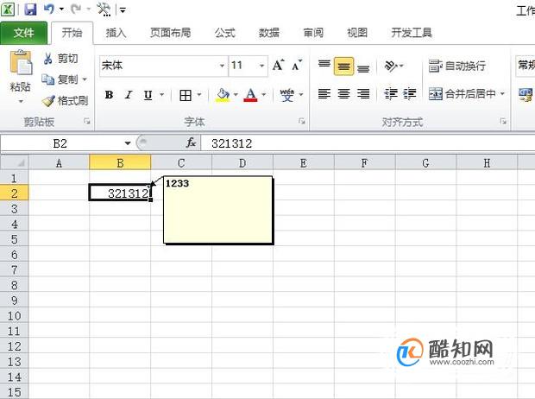Click the Increase Indent icon
The image size is (535, 399).
point(409,93)
